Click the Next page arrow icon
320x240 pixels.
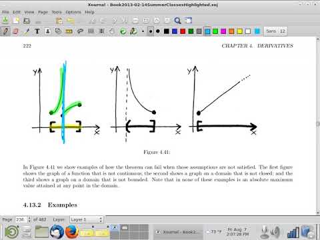[x=114, y=21]
